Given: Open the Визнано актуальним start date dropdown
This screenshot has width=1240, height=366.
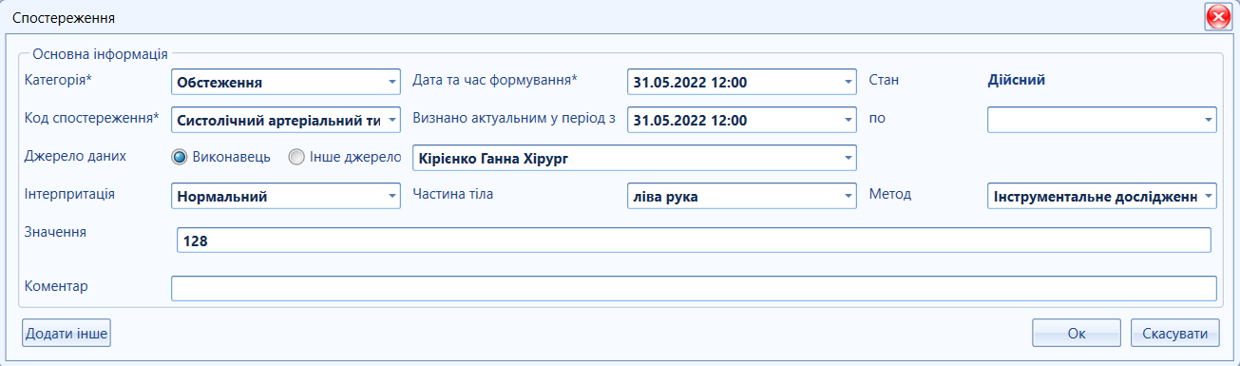Looking at the screenshot, I should 849,120.
